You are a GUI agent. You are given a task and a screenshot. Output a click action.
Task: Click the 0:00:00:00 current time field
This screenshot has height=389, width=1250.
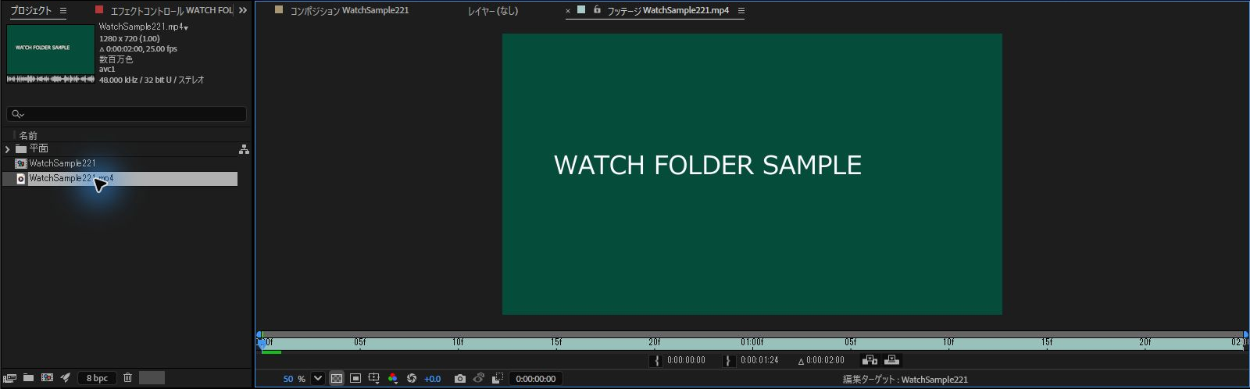pyautogui.click(x=536, y=379)
